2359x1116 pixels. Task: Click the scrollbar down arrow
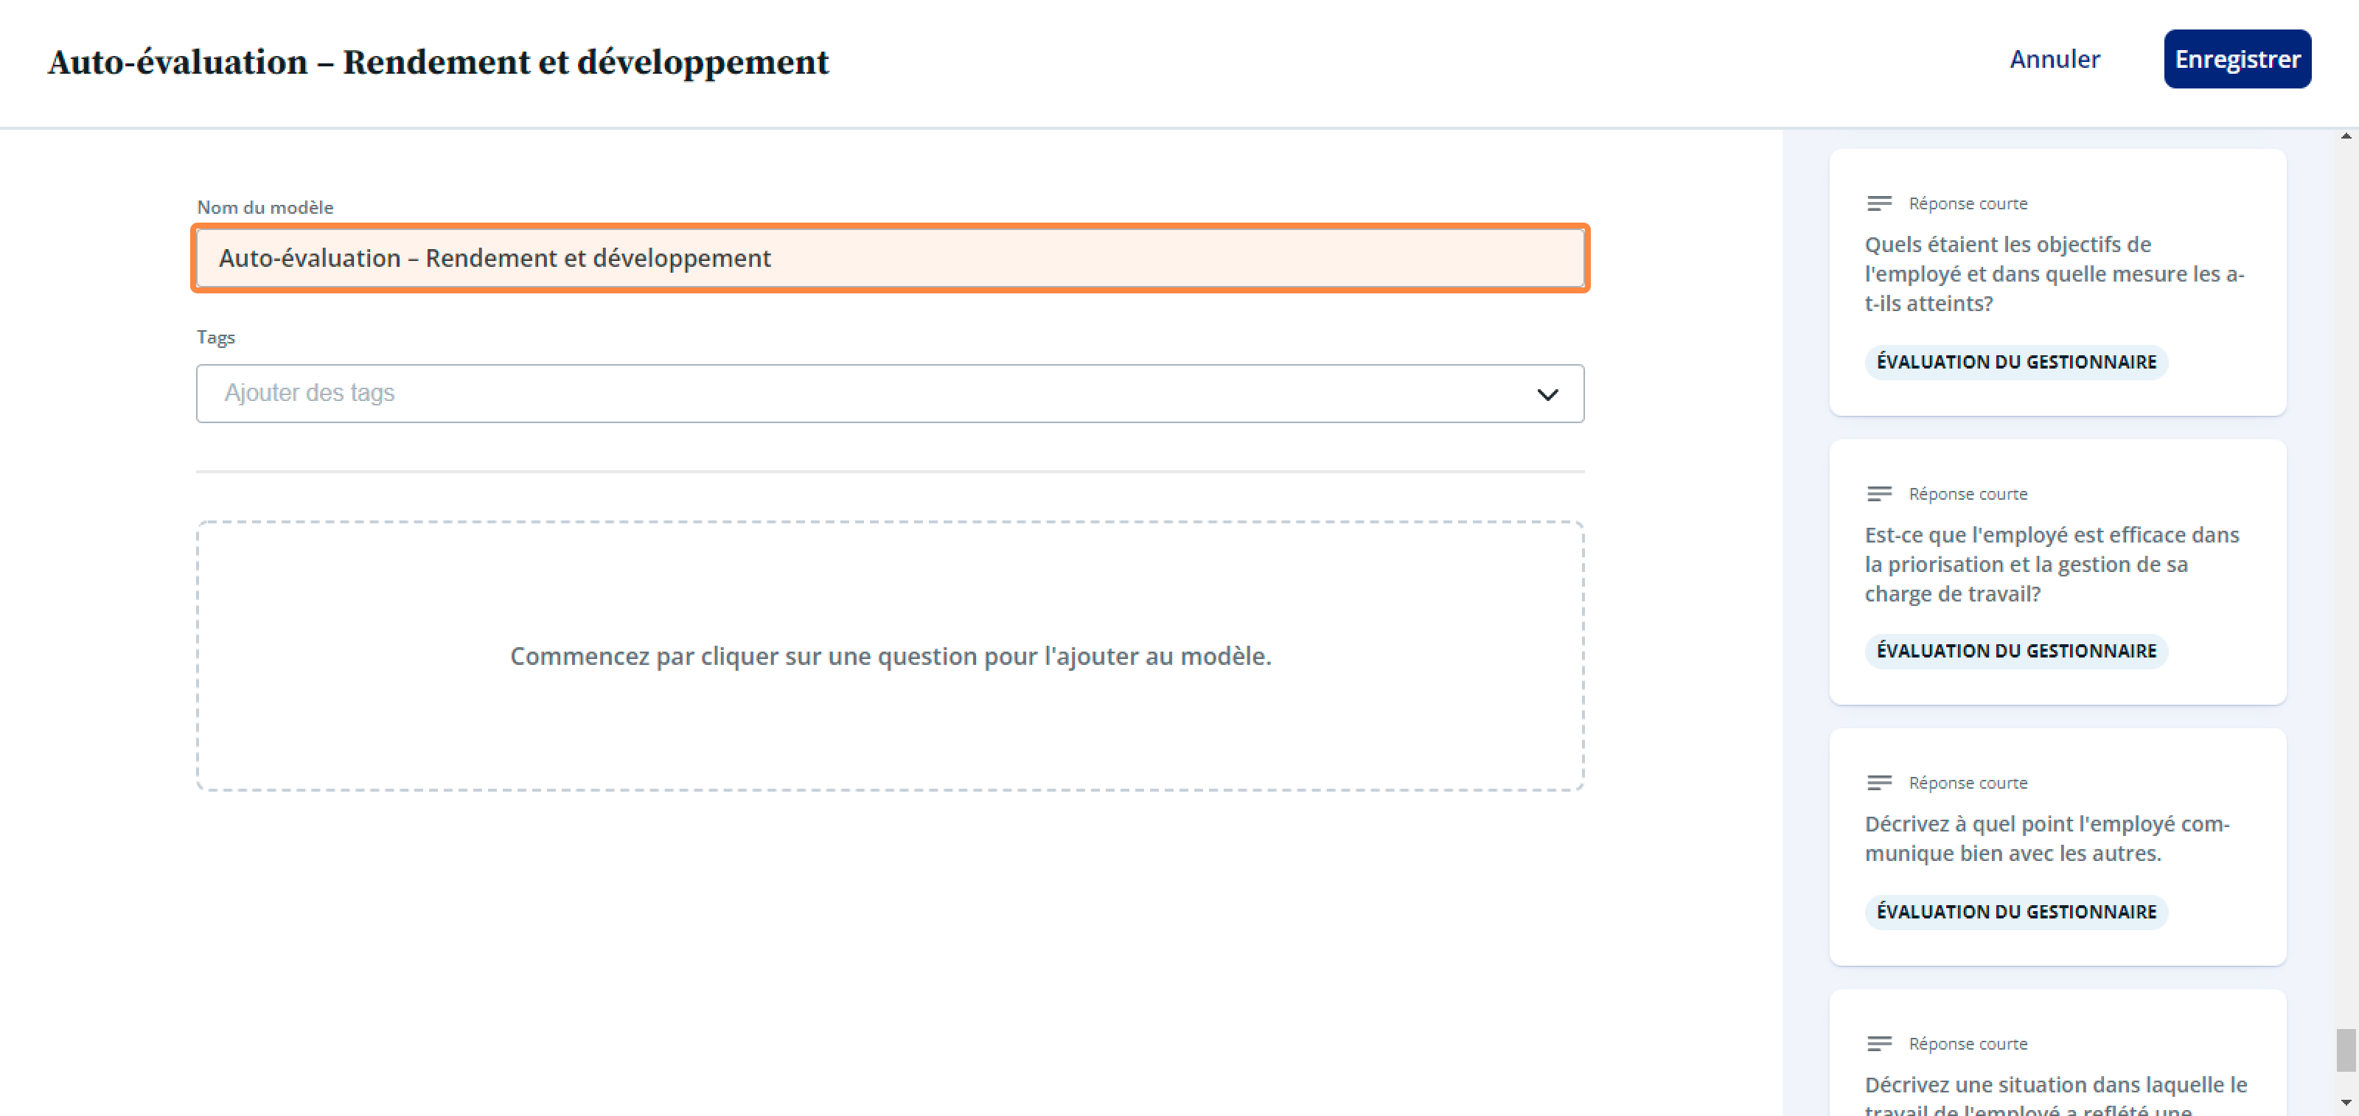tap(2345, 1102)
